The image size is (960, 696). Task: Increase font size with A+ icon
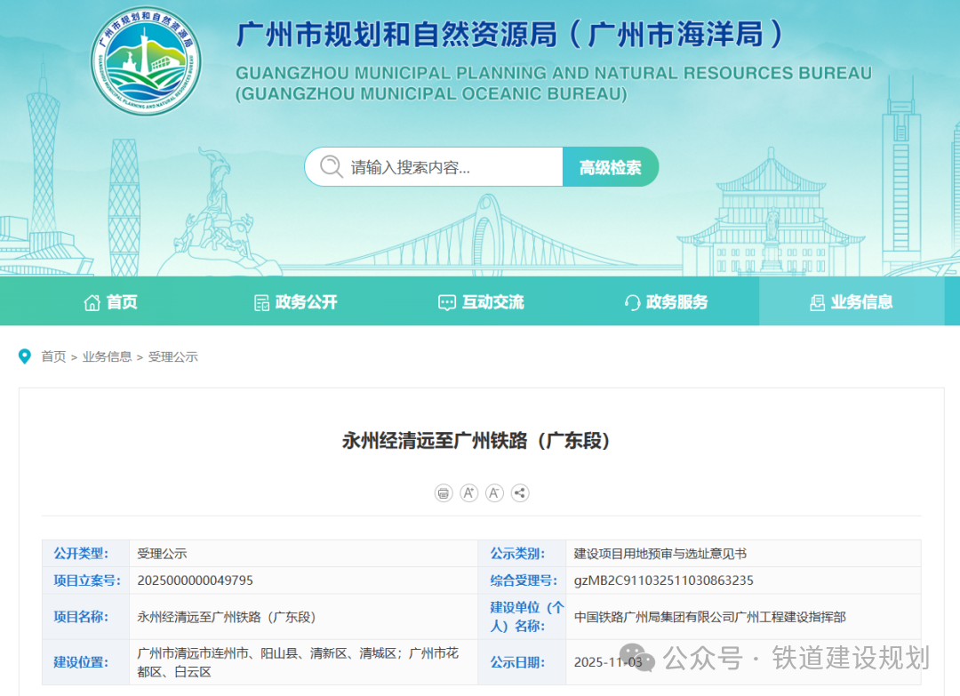pos(469,493)
